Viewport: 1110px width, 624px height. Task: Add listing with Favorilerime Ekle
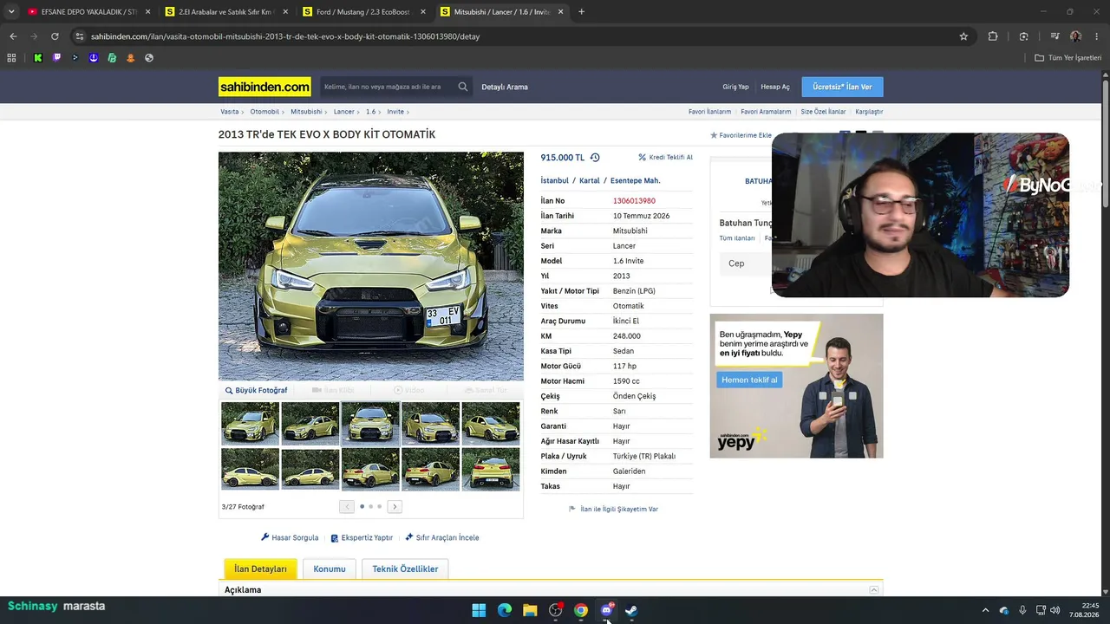pyautogui.click(x=741, y=135)
